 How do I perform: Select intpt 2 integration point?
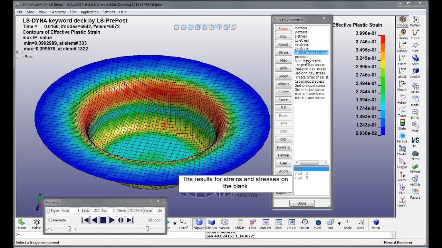(x=301, y=174)
